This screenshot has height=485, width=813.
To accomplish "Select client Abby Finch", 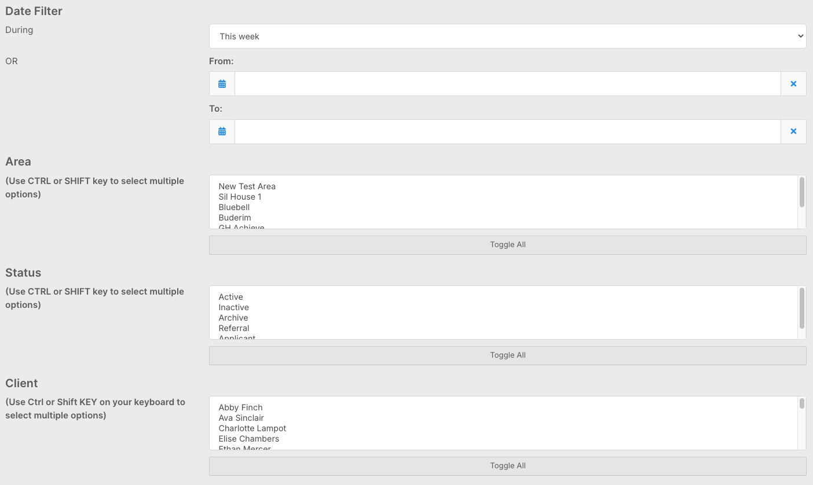I will point(503,407).
